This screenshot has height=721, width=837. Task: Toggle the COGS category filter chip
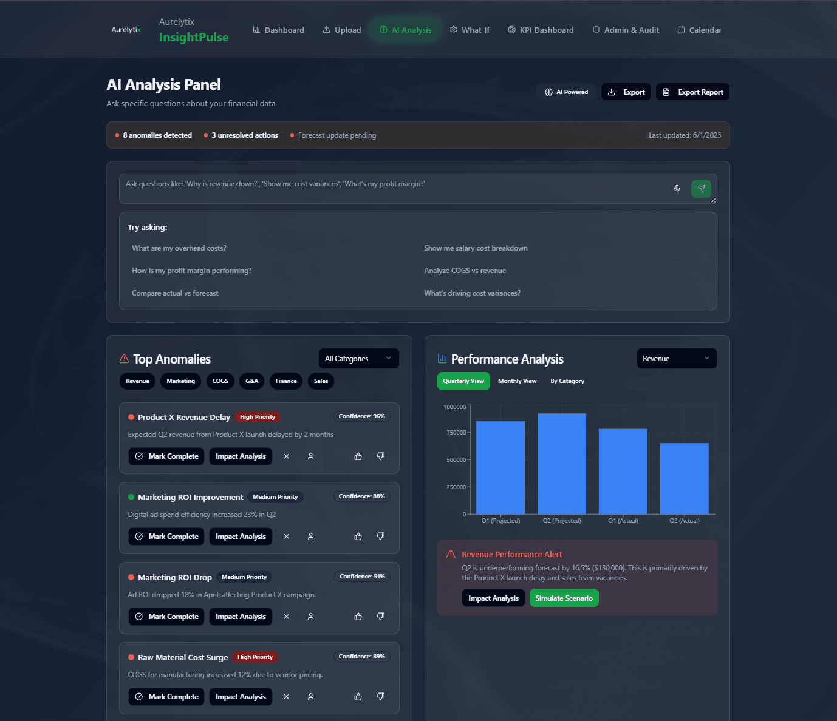tap(220, 381)
